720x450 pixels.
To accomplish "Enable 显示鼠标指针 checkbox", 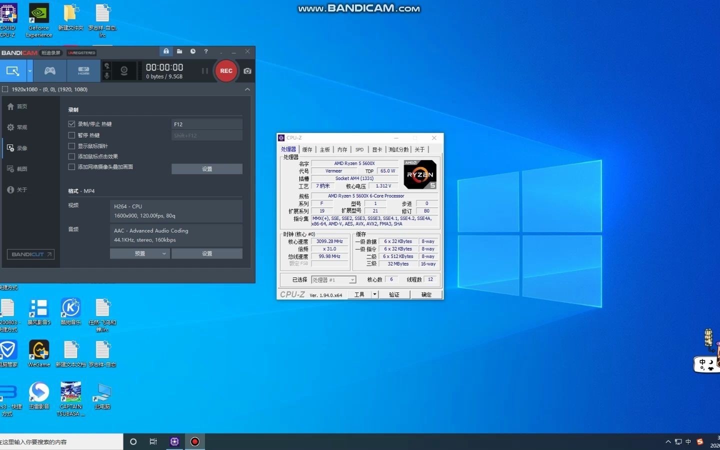I will (x=71, y=146).
